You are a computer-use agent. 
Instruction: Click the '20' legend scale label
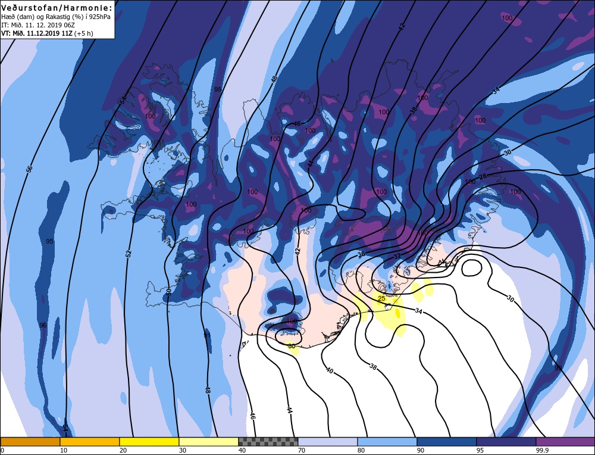(123, 450)
